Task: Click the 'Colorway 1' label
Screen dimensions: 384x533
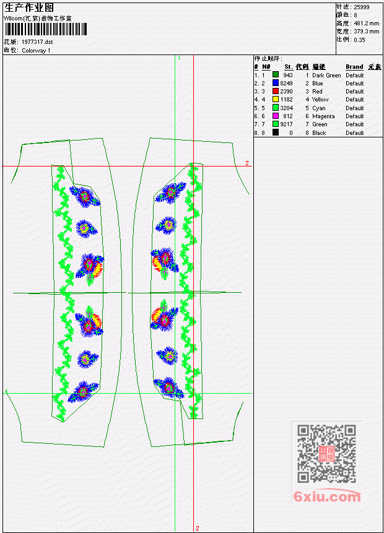Action: (36, 51)
